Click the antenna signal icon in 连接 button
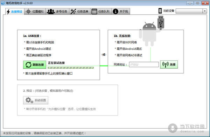Screen dimensions: 210x137 point(166,64)
